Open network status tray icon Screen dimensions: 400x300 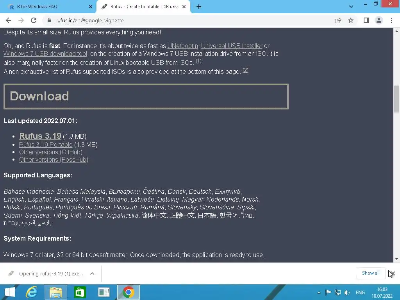pos(338,293)
